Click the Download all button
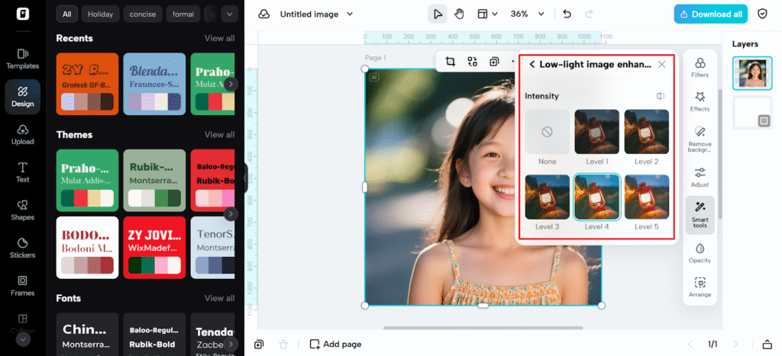 [x=710, y=14]
